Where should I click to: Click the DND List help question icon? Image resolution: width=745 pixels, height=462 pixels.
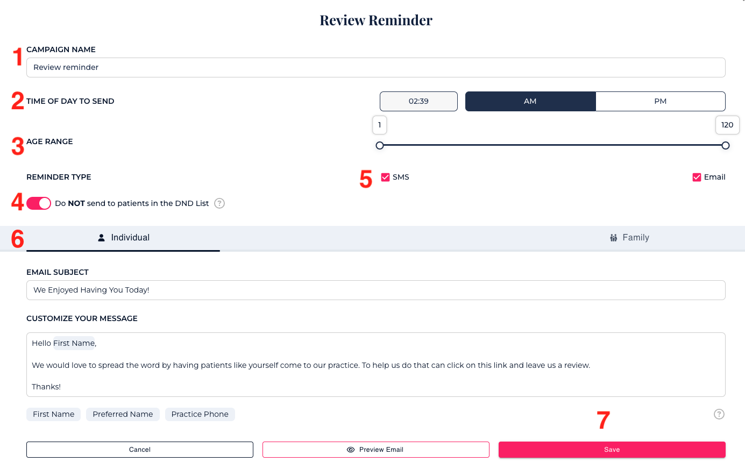pyautogui.click(x=219, y=203)
